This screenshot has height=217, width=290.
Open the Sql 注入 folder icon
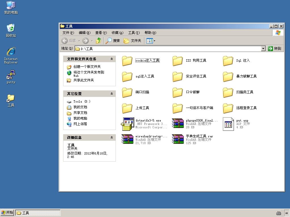tap(228, 61)
